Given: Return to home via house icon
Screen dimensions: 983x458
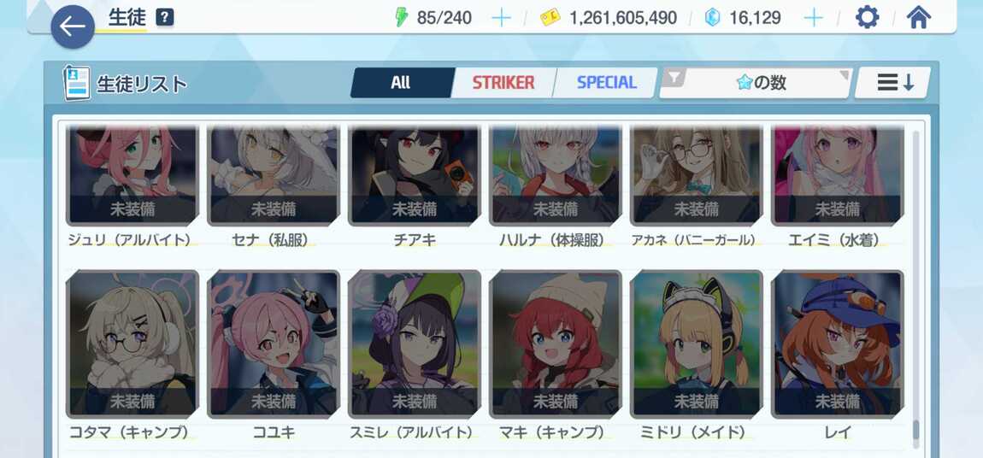Looking at the screenshot, I should pyautogui.click(x=918, y=18).
